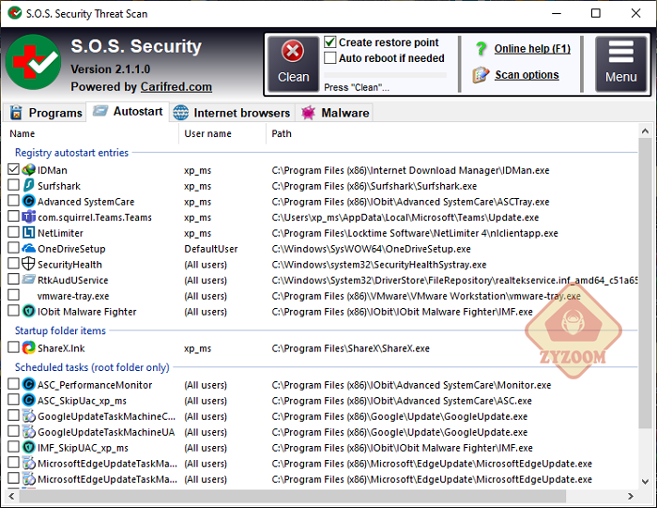Collapse the Registry autostart entries group
Viewport: 657px width, 508px height.
tap(71, 152)
